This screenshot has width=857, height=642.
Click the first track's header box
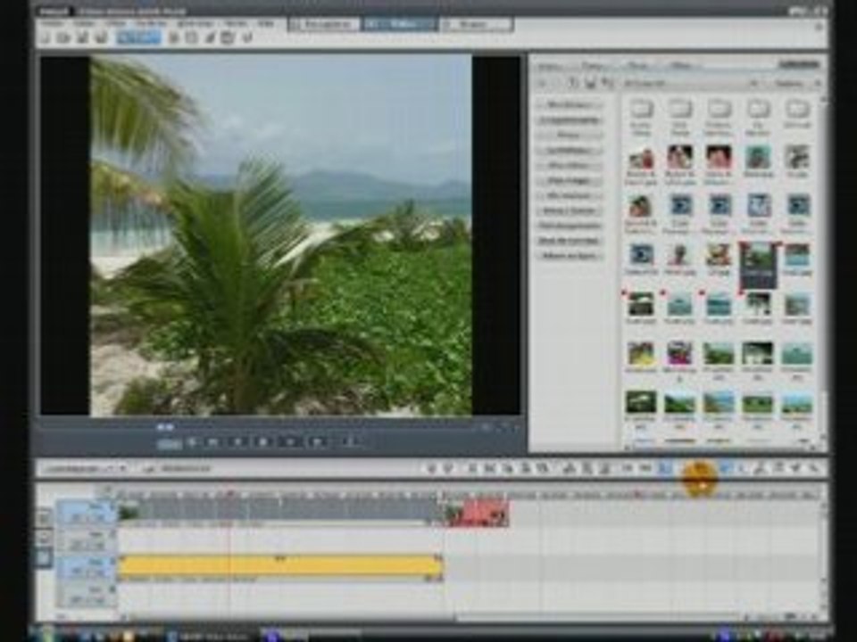87,514
